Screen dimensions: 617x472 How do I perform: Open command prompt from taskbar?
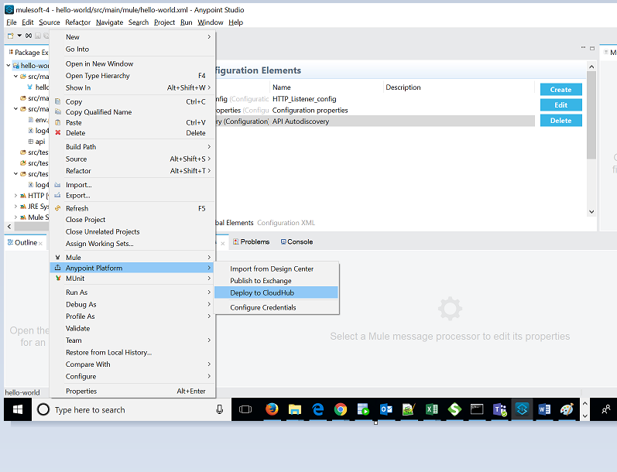click(x=477, y=409)
